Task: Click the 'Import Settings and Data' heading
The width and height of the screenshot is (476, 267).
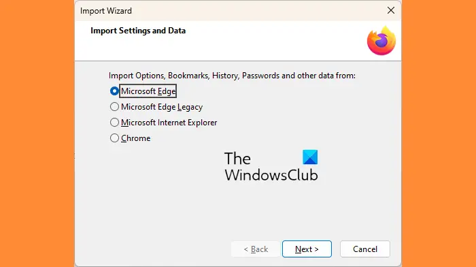Action: [x=138, y=31]
